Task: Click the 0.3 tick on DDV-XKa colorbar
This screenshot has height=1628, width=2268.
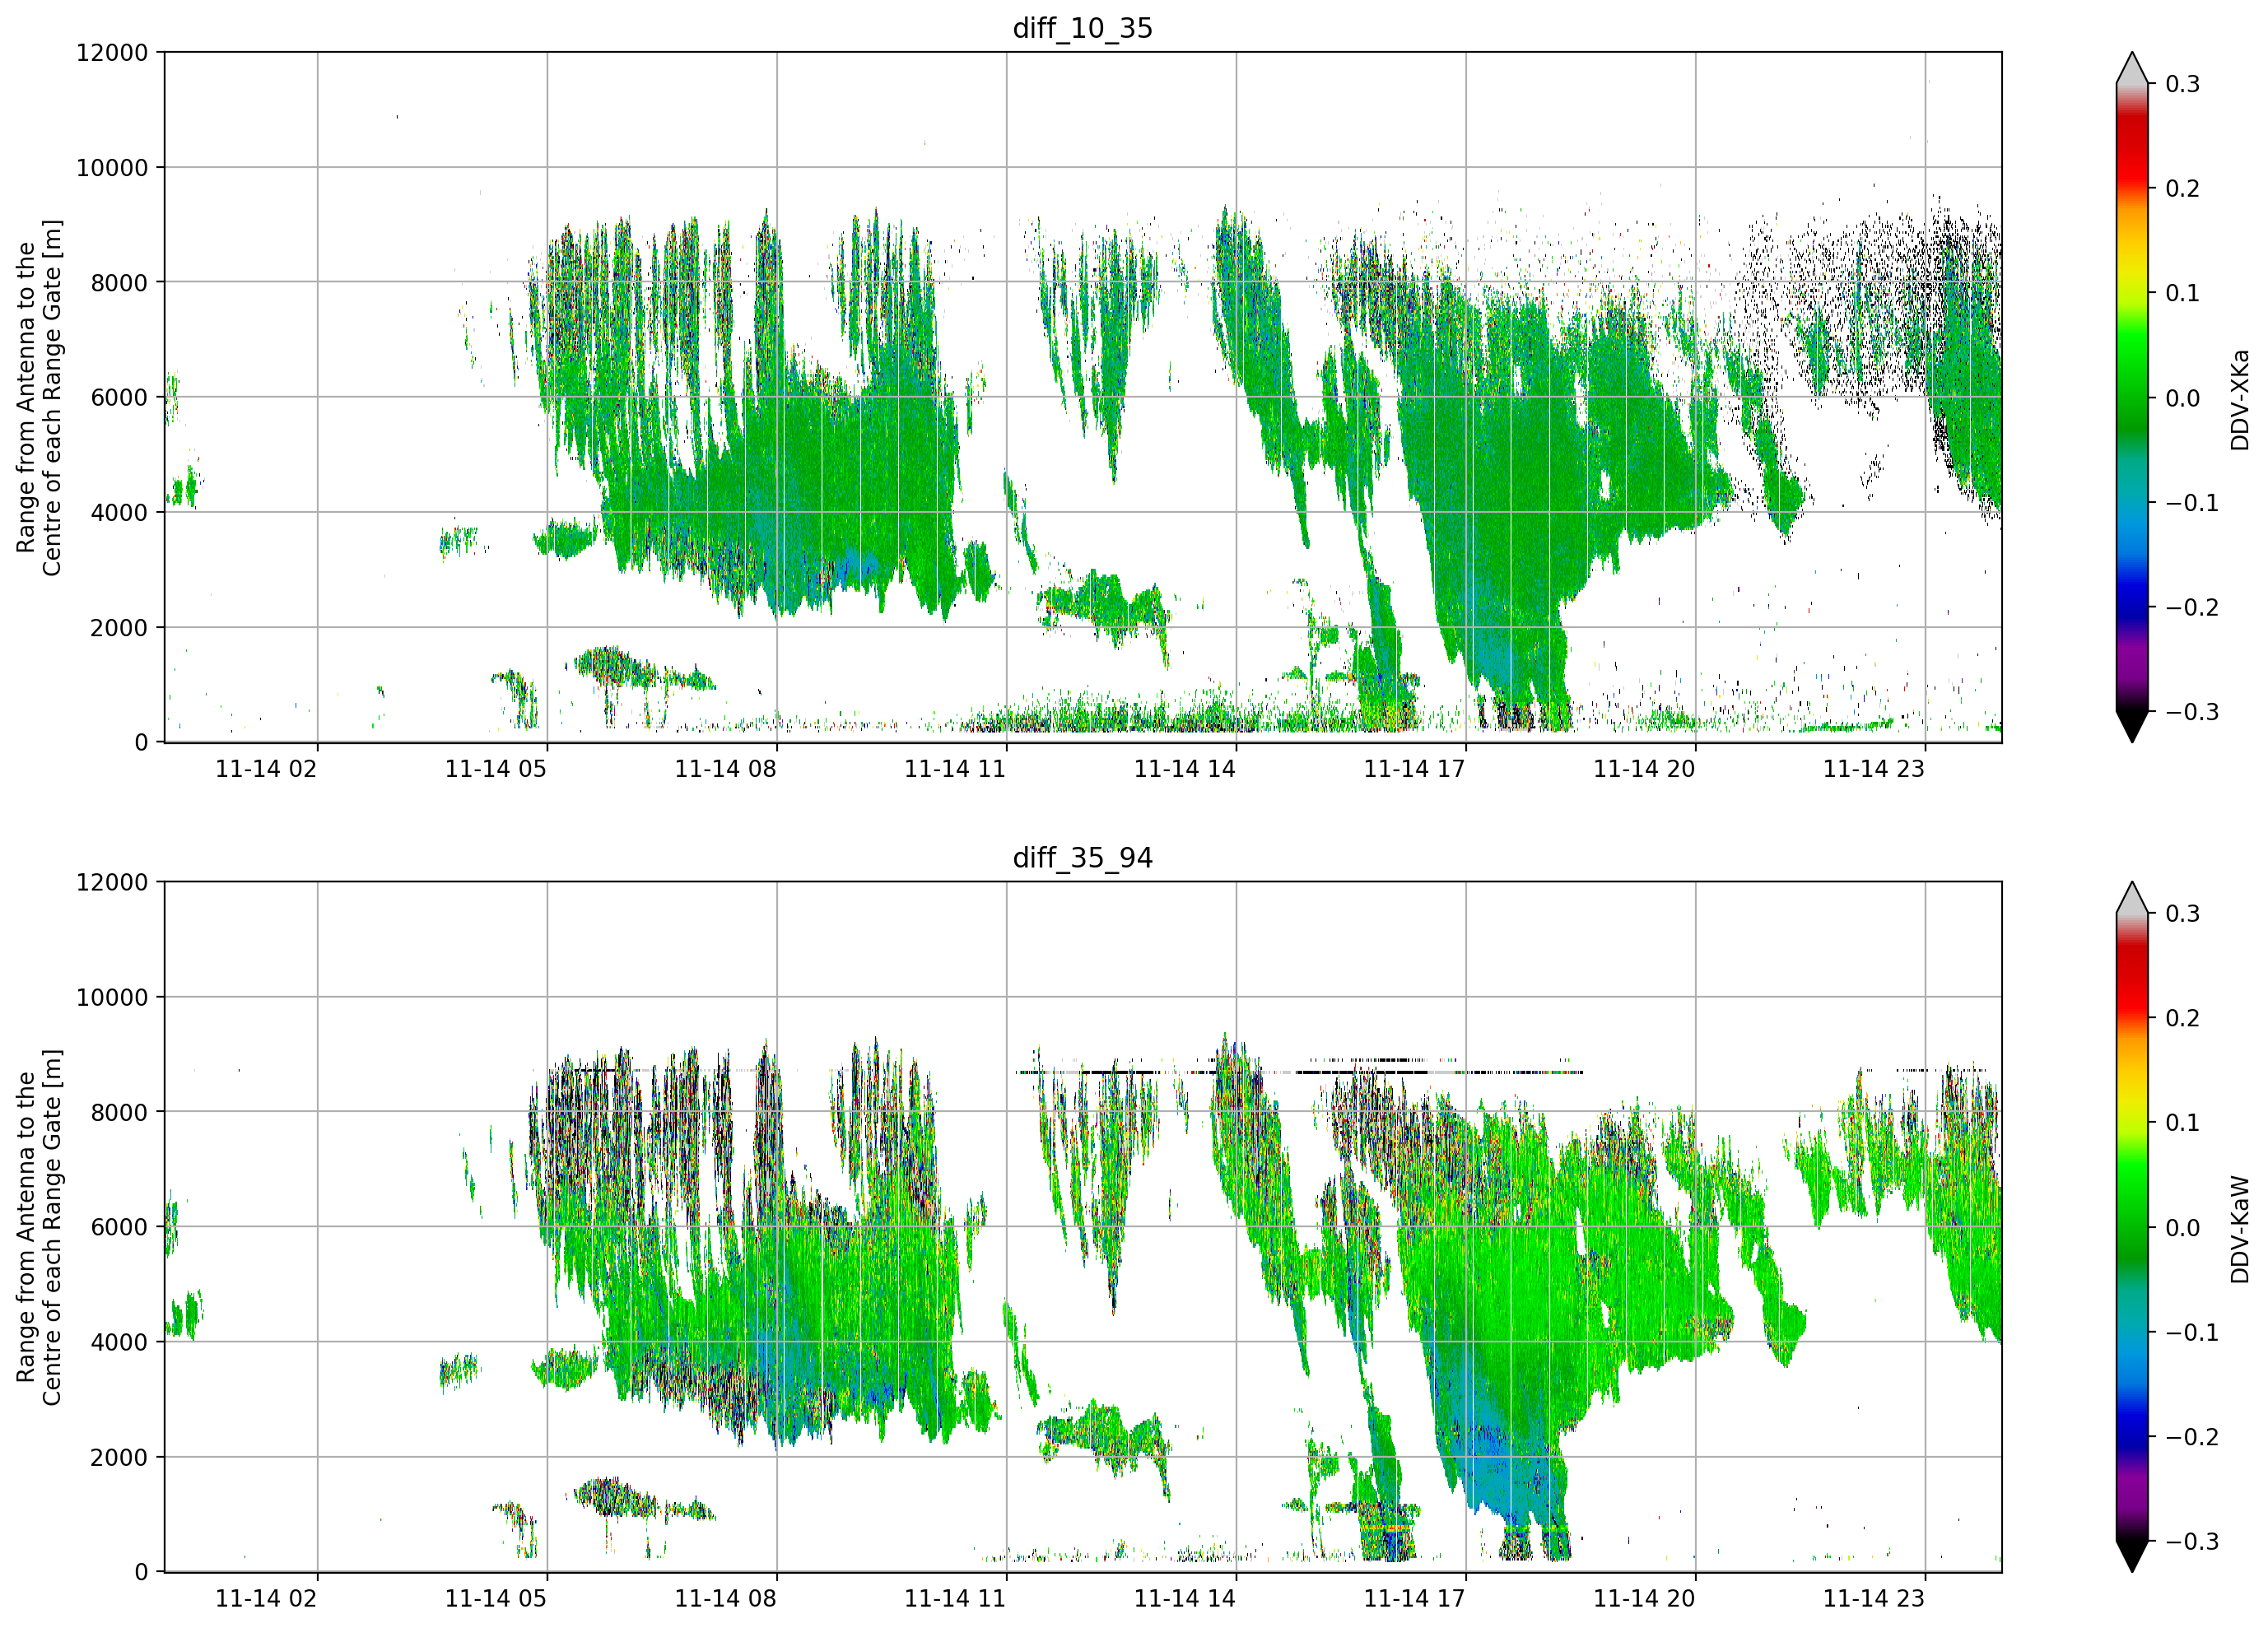Action: pos(2183,84)
